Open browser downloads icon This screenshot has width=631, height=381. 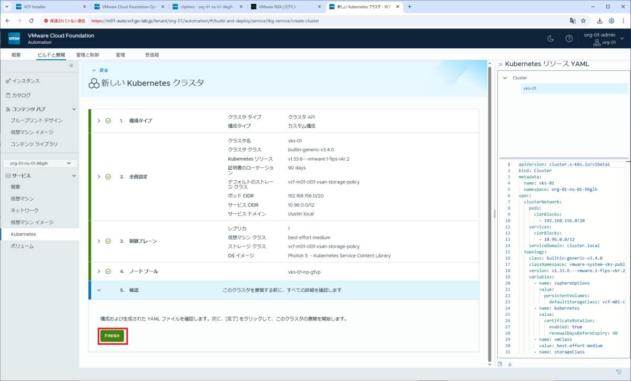coord(600,20)
